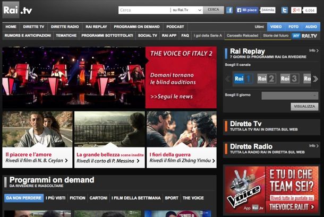Open PROGRAMMI ON DEMAND menu item
The height and width of the screenshot is (217, 324).
pos(137,27)
